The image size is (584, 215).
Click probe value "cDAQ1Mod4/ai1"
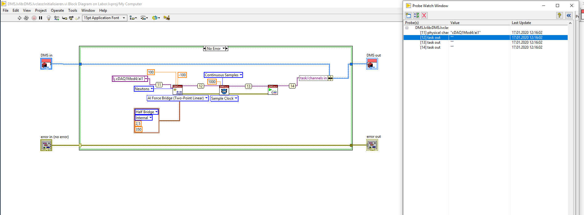coord(465,33)
